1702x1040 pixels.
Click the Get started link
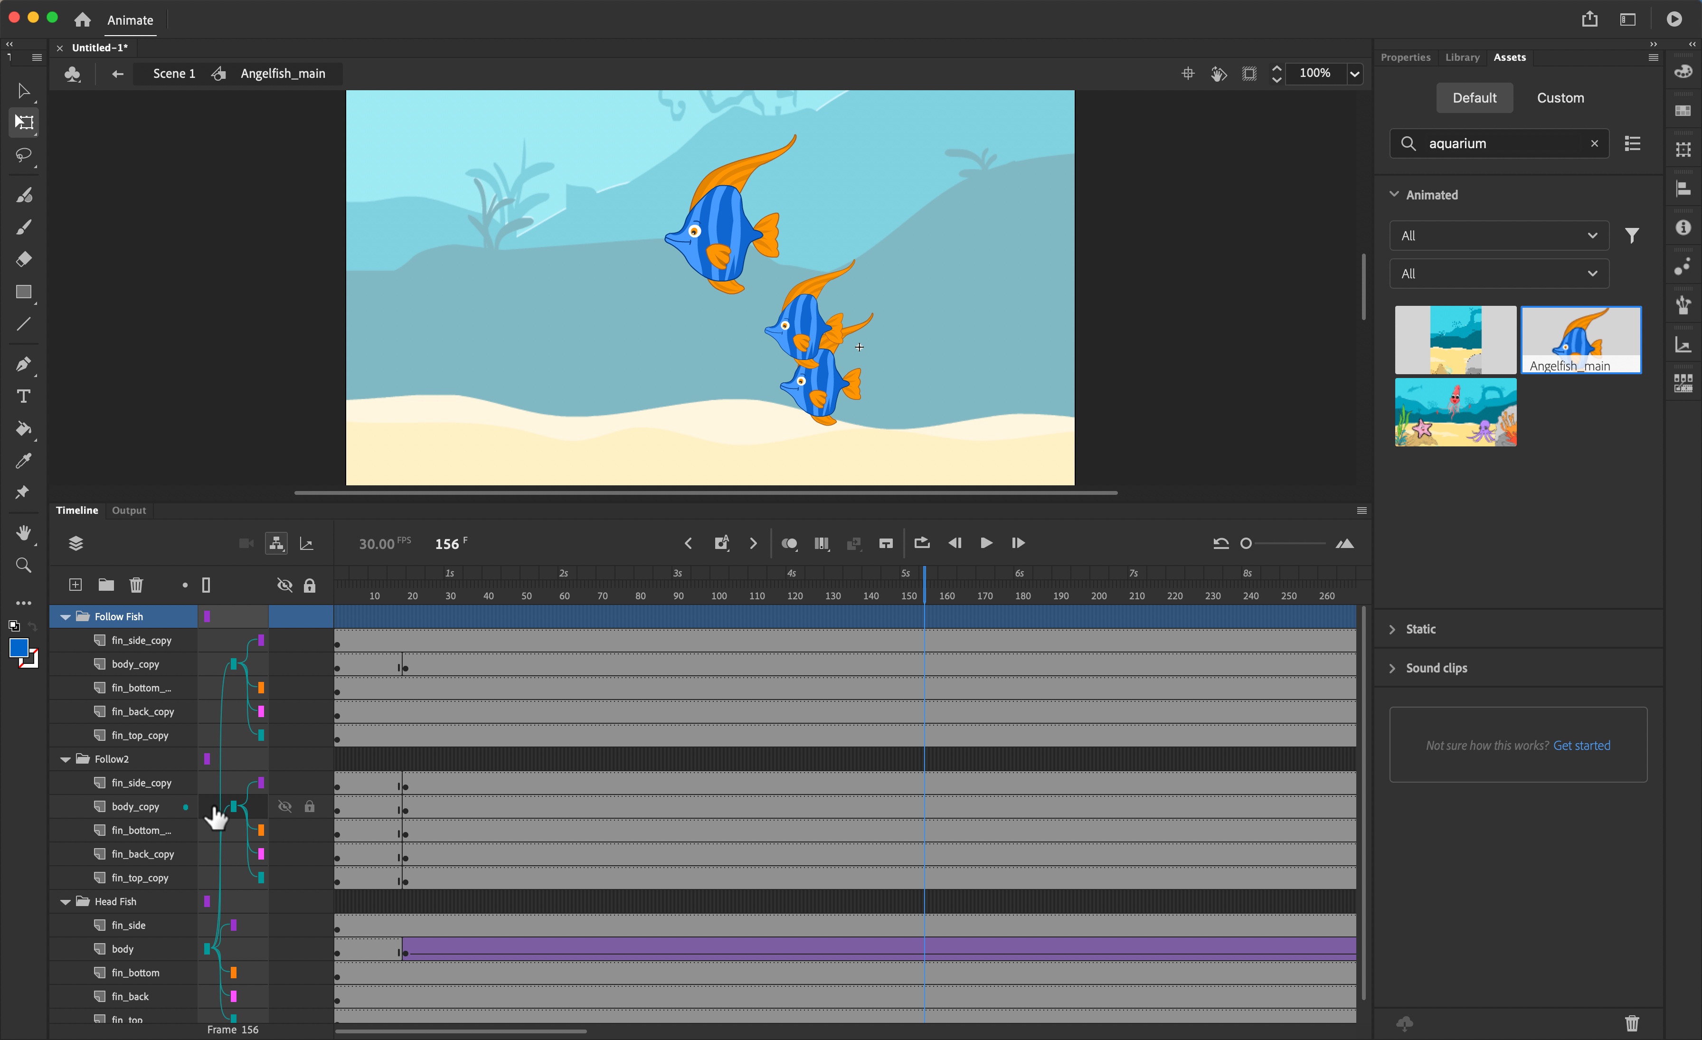(1582, 745)
